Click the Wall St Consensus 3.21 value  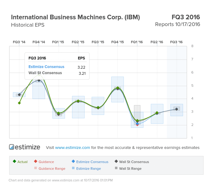[x=82, y=73]
